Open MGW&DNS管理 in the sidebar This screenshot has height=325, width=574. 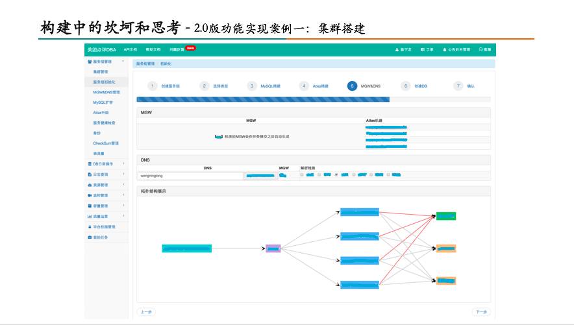[106, 92]
